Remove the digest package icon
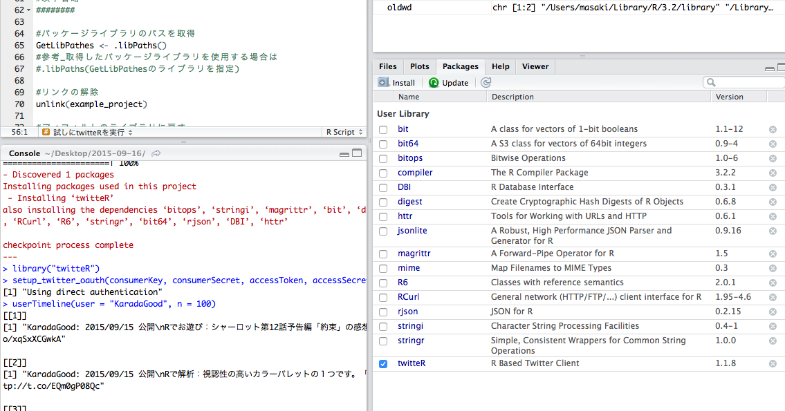 773,202
